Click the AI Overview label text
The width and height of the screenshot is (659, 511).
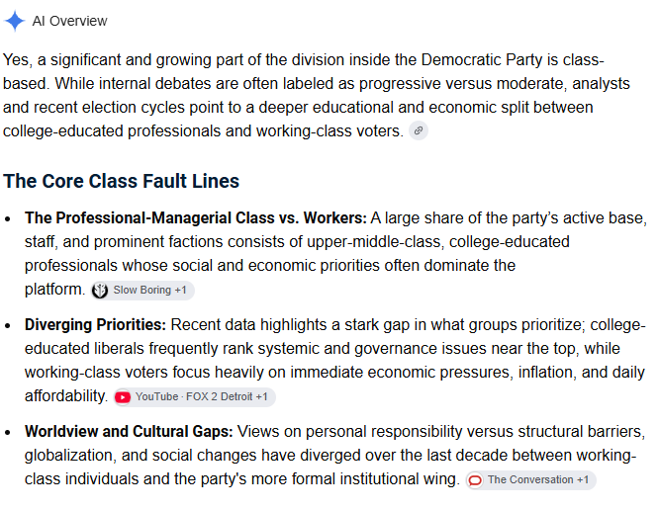pyautogui.click(x=70, y=21)
